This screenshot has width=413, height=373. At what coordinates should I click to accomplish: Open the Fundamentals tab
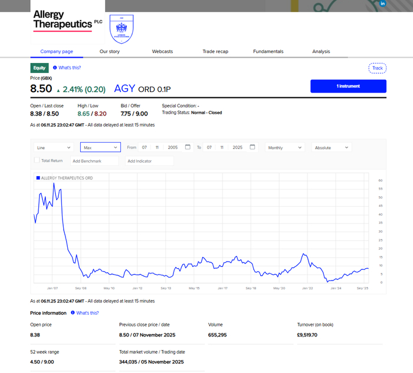coord(268,51)
